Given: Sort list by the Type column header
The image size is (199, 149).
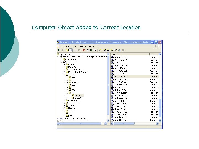Looking at the screenshot, I should click(x=154, y=54).
